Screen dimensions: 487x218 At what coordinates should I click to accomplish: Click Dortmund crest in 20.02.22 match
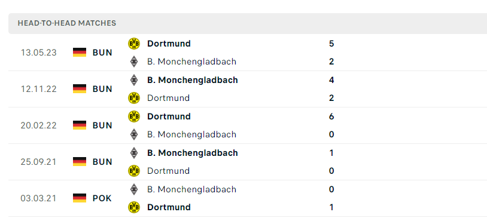point(134,116)
